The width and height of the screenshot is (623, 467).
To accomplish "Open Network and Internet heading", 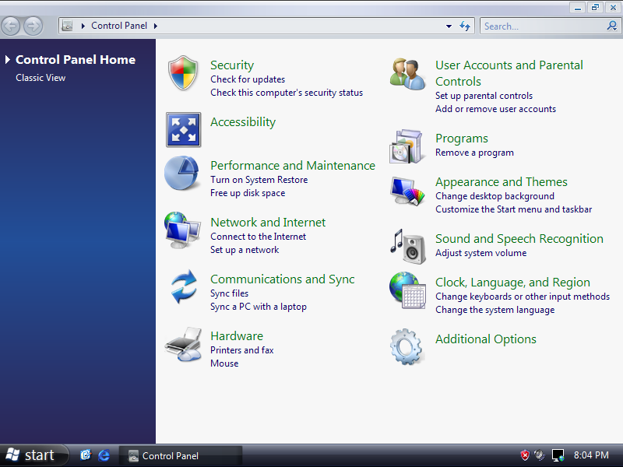I will pos(268,223).
